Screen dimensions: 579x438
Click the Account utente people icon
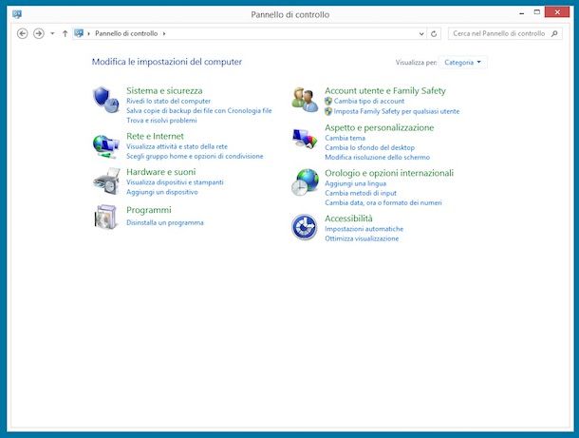pos(305,100)
